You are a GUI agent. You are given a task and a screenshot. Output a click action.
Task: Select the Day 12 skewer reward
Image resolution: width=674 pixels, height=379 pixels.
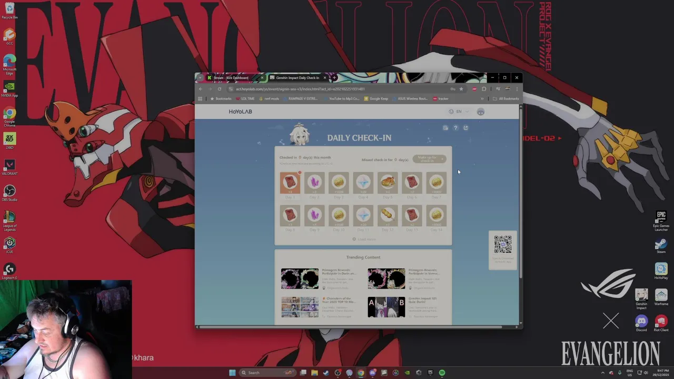coord(388,215)
